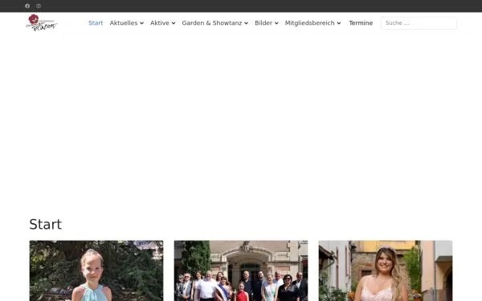Open the Facebook icon in top bar
This screenshot has width=482, height=301.
pos(27,6)
